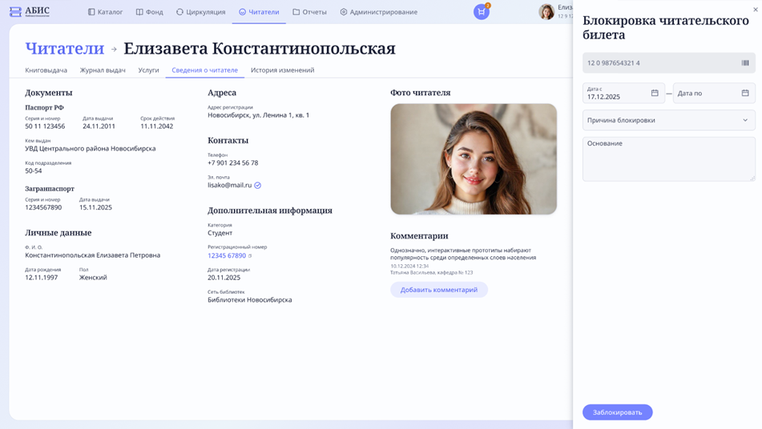Image resolution: width=762 pixels, height=429 pixels.
Task: Open registration number 12345 67890 link
Action: pos(227,256)
